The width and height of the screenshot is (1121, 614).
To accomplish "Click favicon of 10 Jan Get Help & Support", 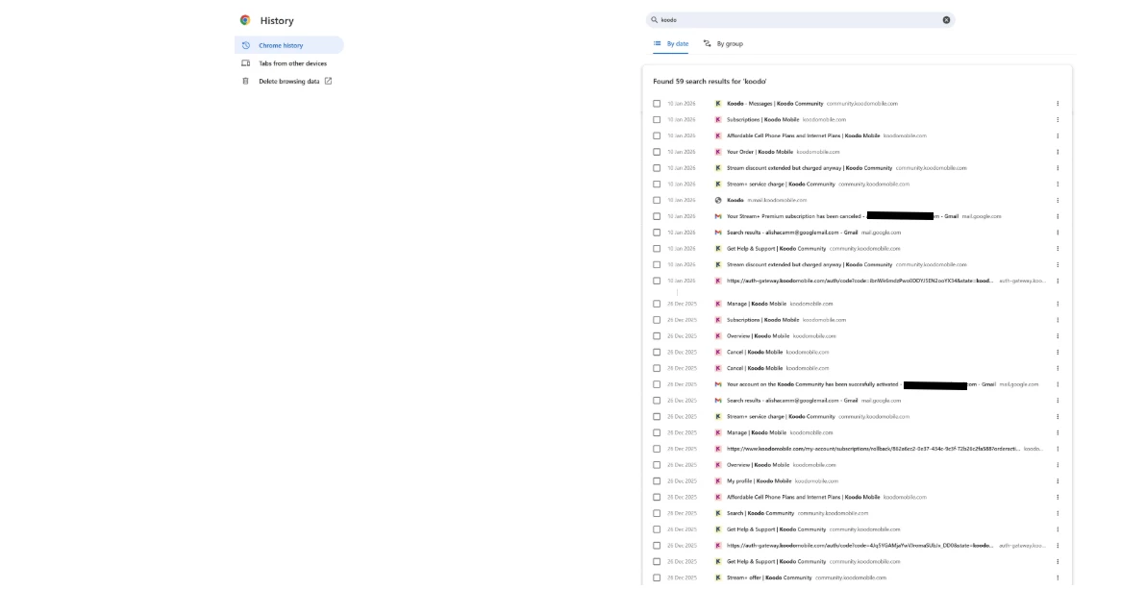I will tap(718, 249).
